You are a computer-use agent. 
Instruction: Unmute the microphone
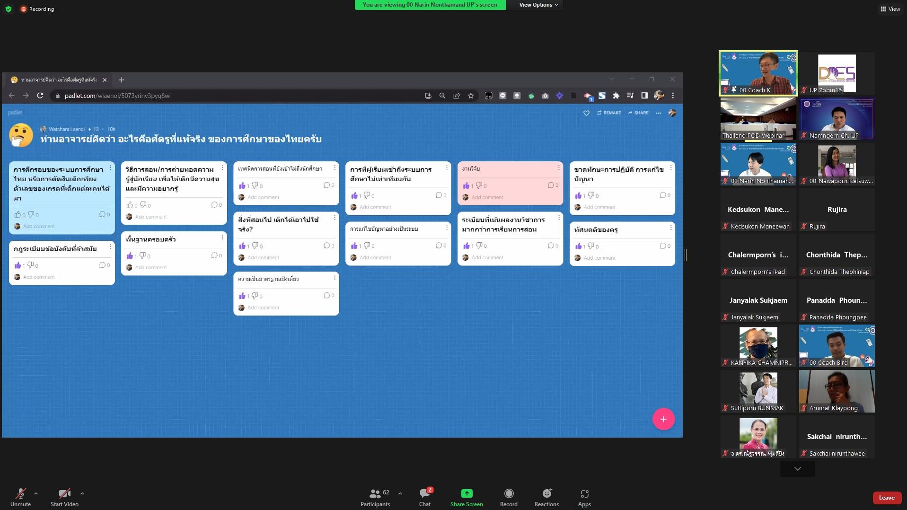(20, 497)
